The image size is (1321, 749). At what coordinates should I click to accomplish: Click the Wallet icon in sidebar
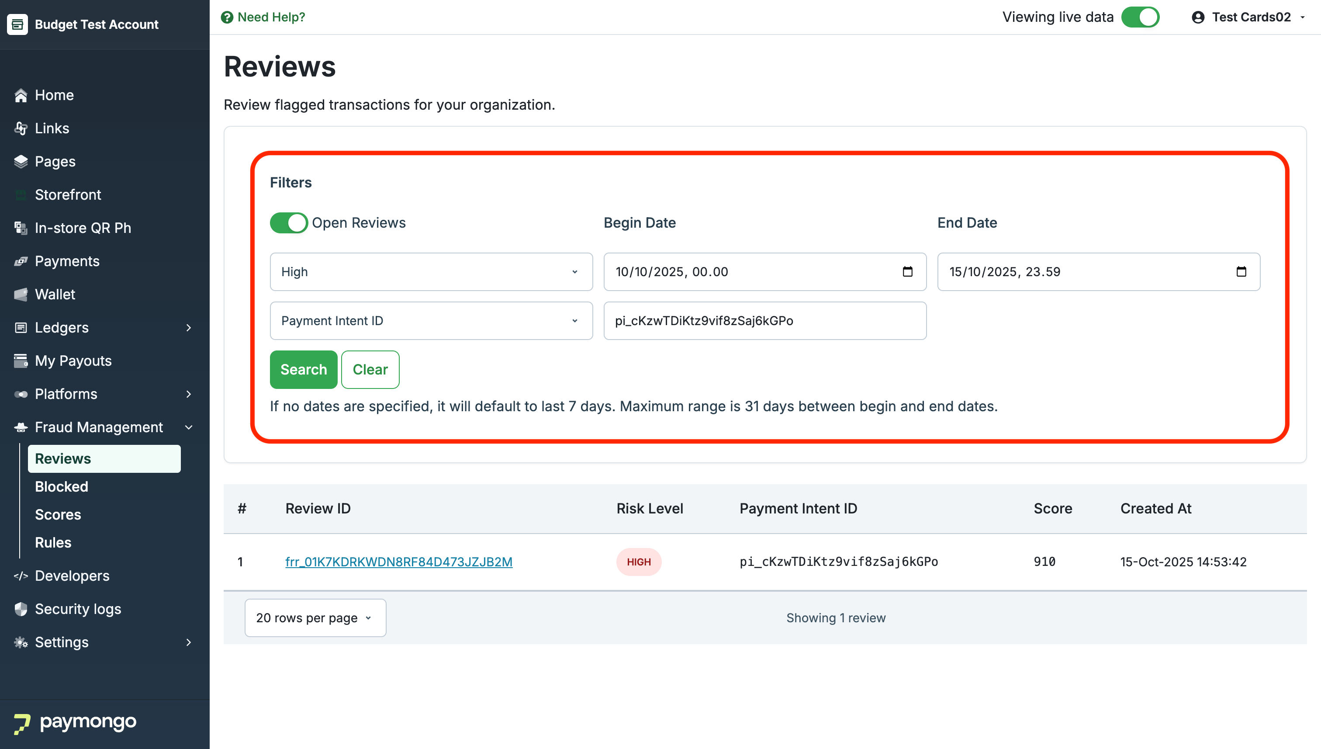pyautogui.click(x=21, y=294)
